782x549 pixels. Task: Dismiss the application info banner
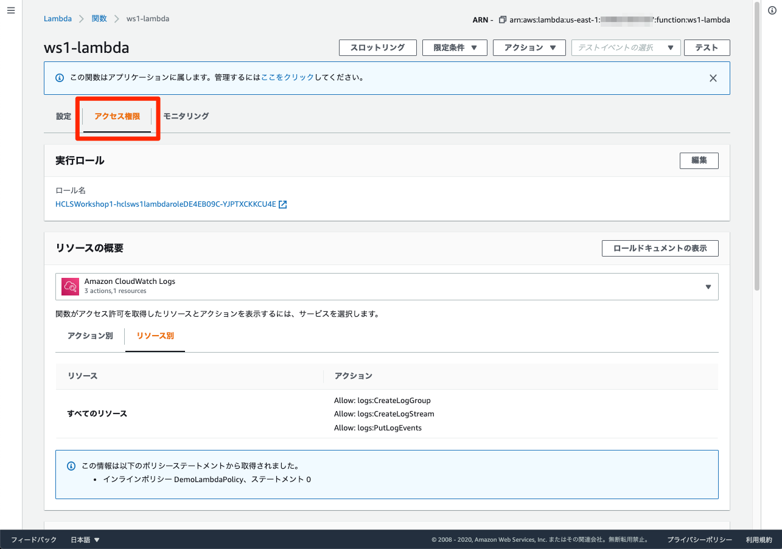point(713,78)
